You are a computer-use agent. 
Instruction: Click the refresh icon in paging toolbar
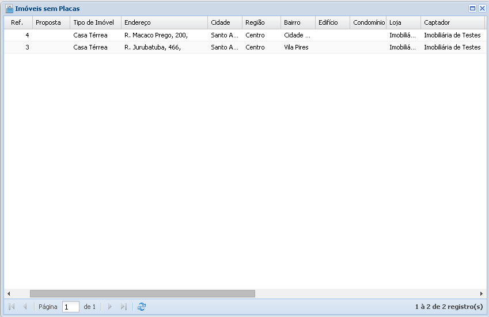pos(142,307)
